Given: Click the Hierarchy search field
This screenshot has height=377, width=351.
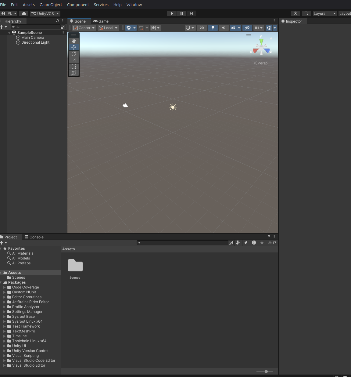Looking at the screenshot, I should point(35,27).
